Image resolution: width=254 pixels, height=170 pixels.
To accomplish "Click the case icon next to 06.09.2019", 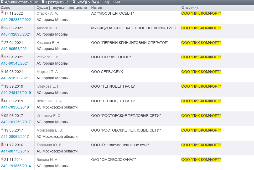I will pos(2,100).
